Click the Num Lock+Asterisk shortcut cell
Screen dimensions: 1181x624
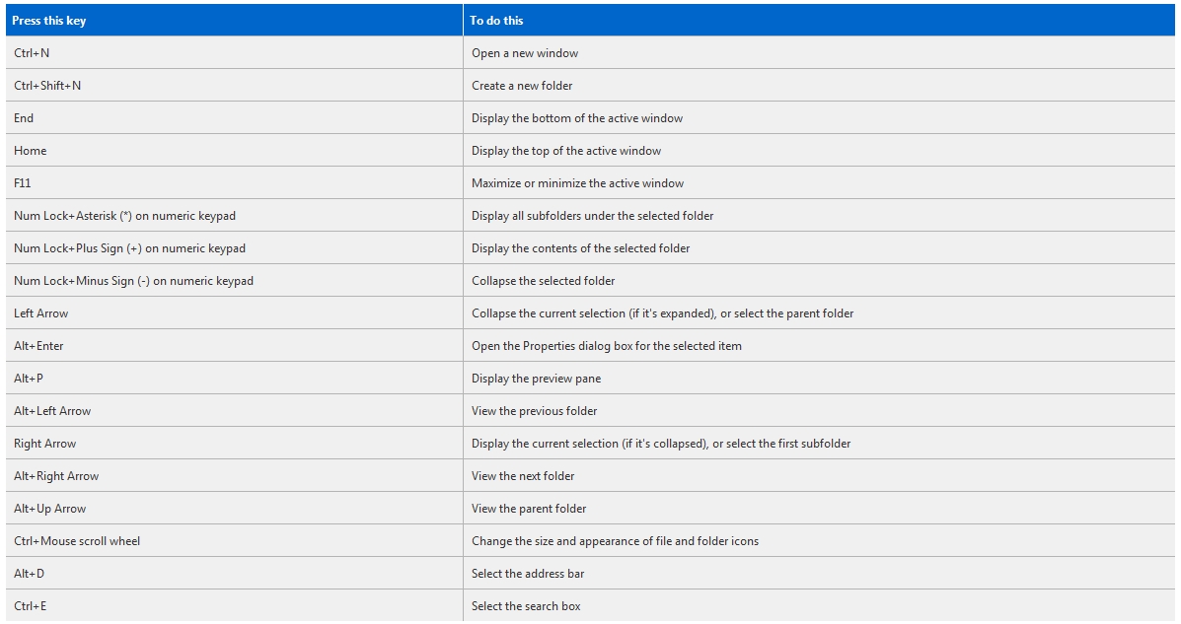coord(124,216)
